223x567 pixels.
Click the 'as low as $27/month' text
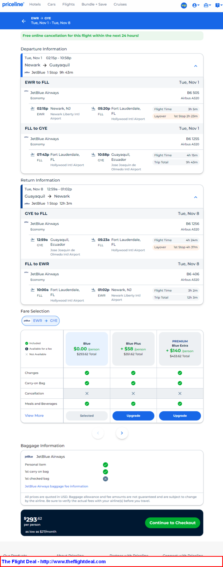coord(41,531)
